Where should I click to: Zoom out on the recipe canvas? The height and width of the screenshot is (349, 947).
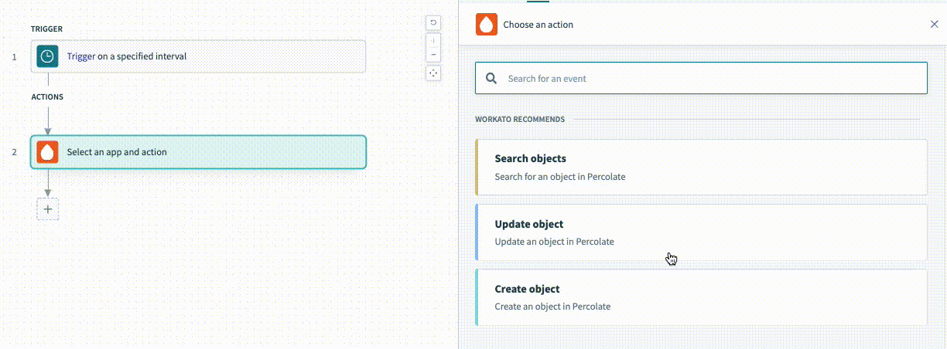coord(433,55)
